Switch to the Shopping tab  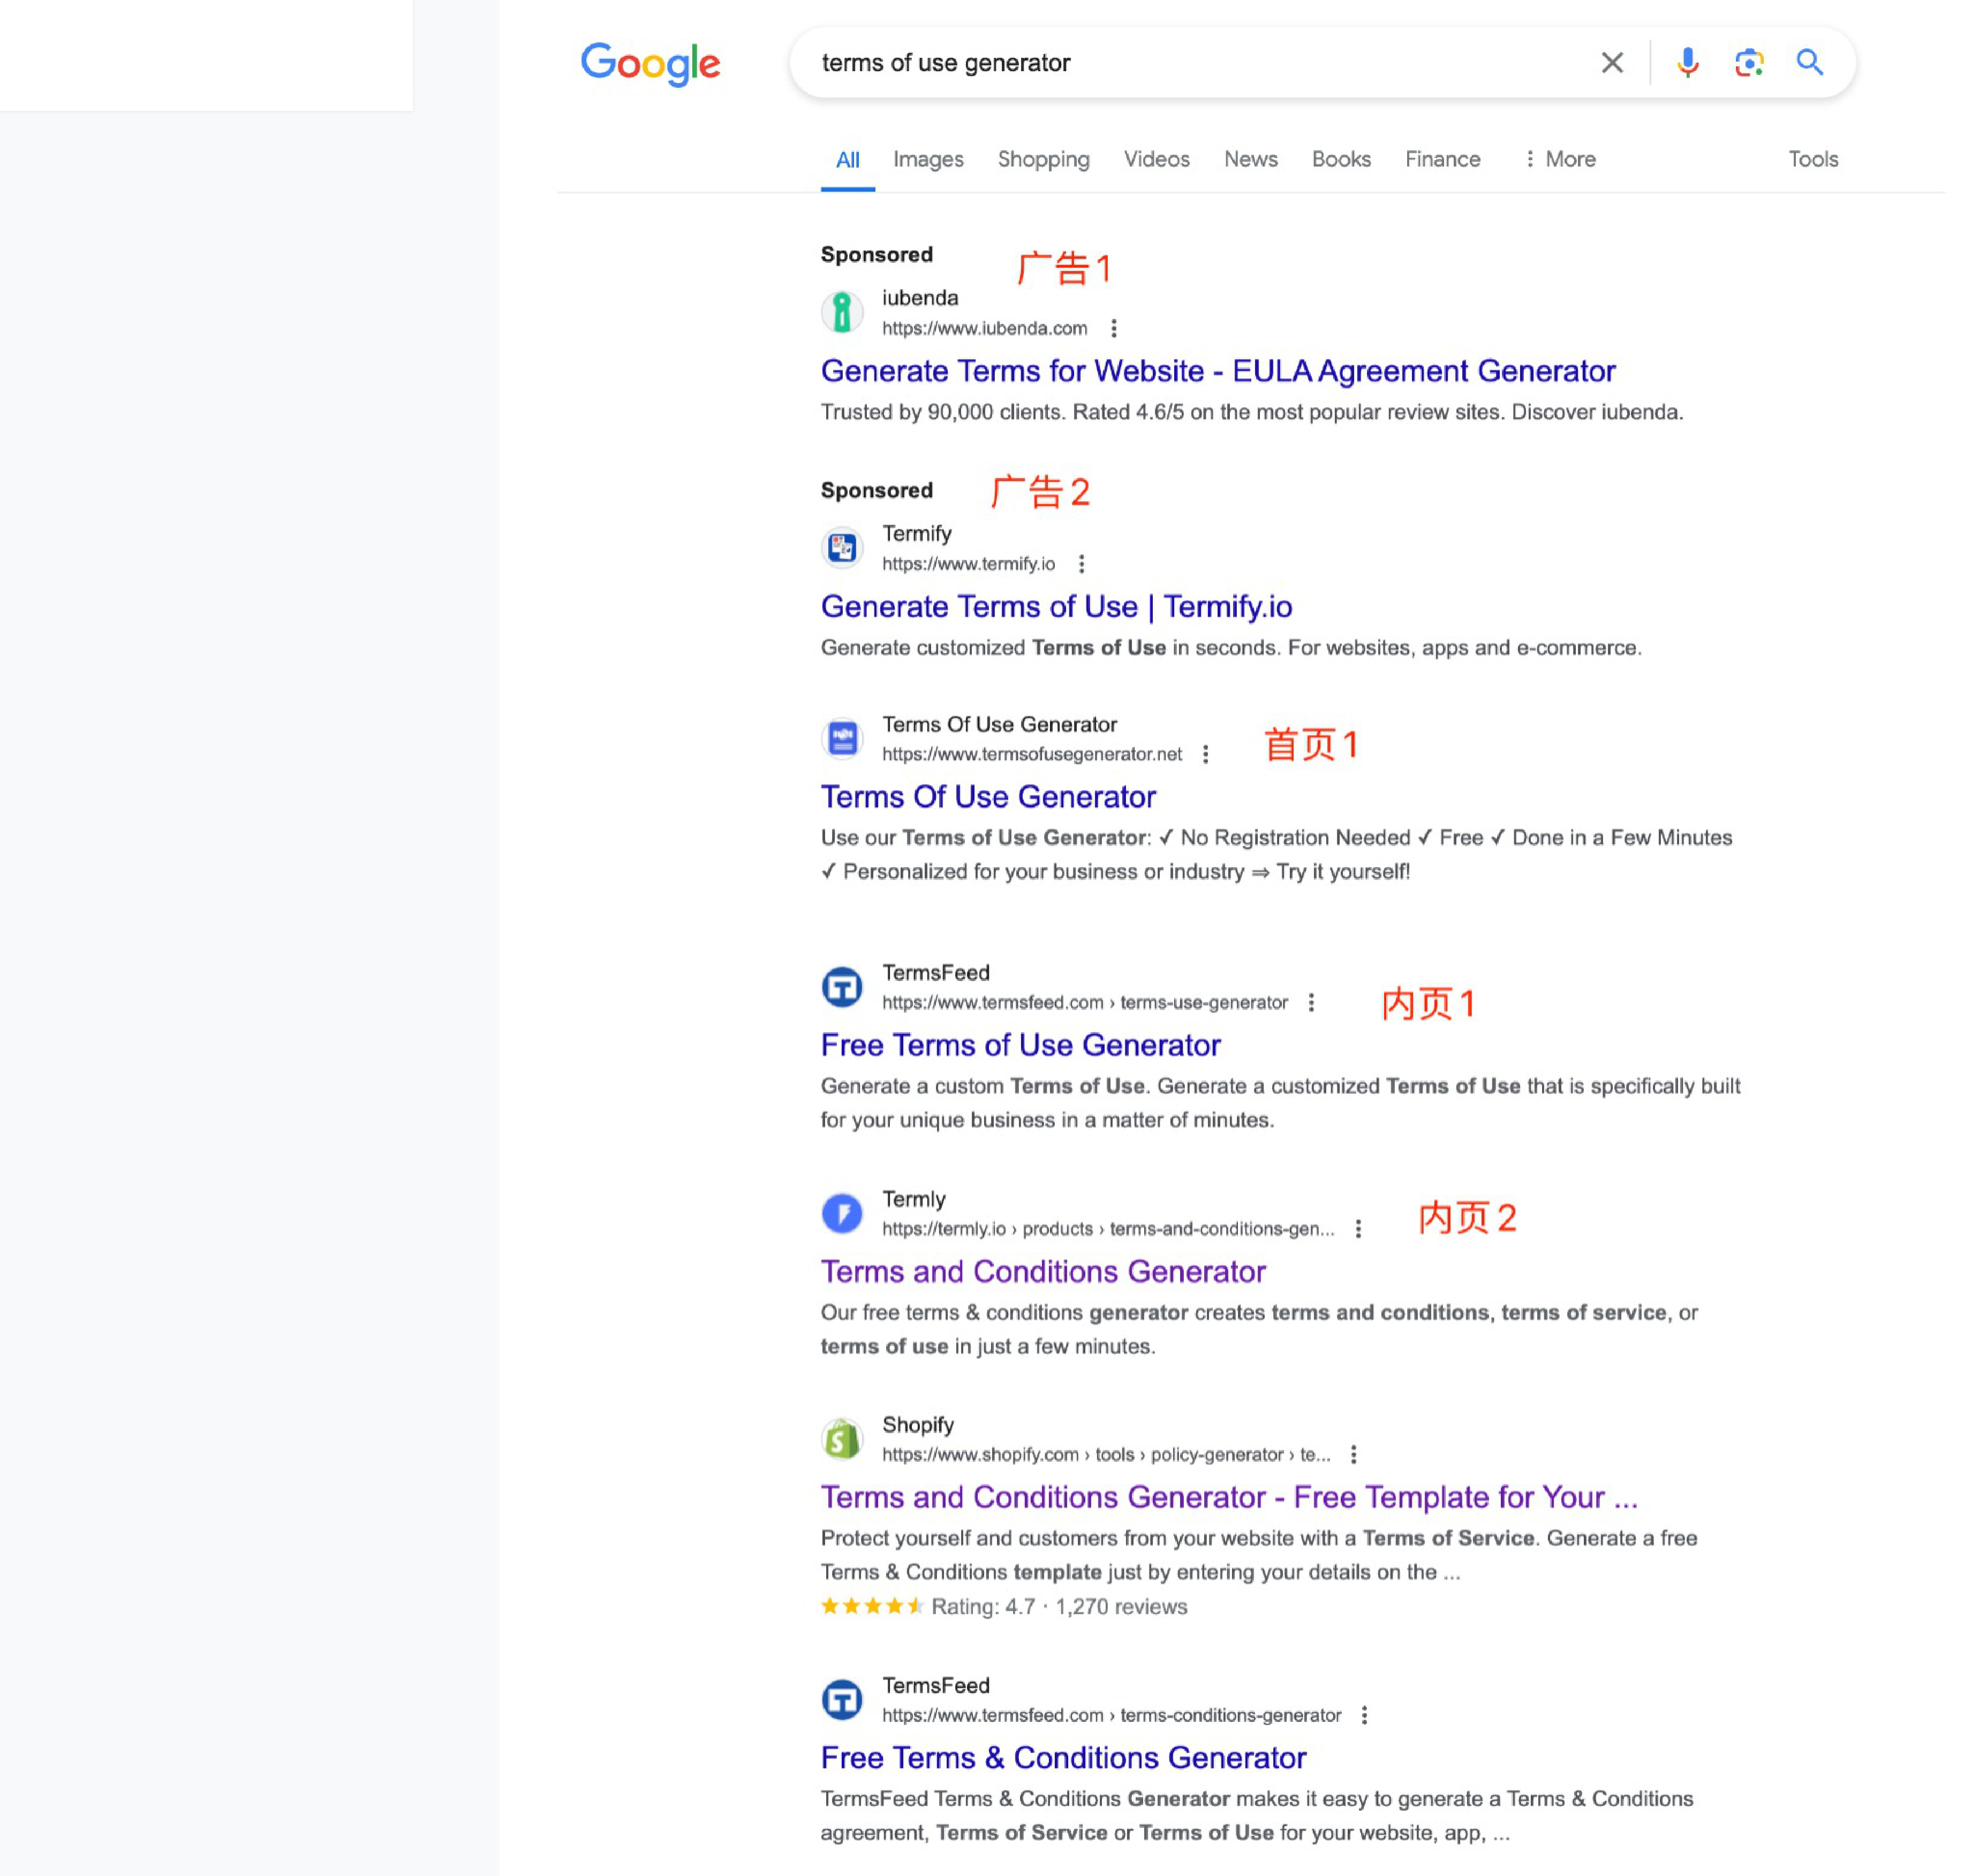click(1043, 159)
